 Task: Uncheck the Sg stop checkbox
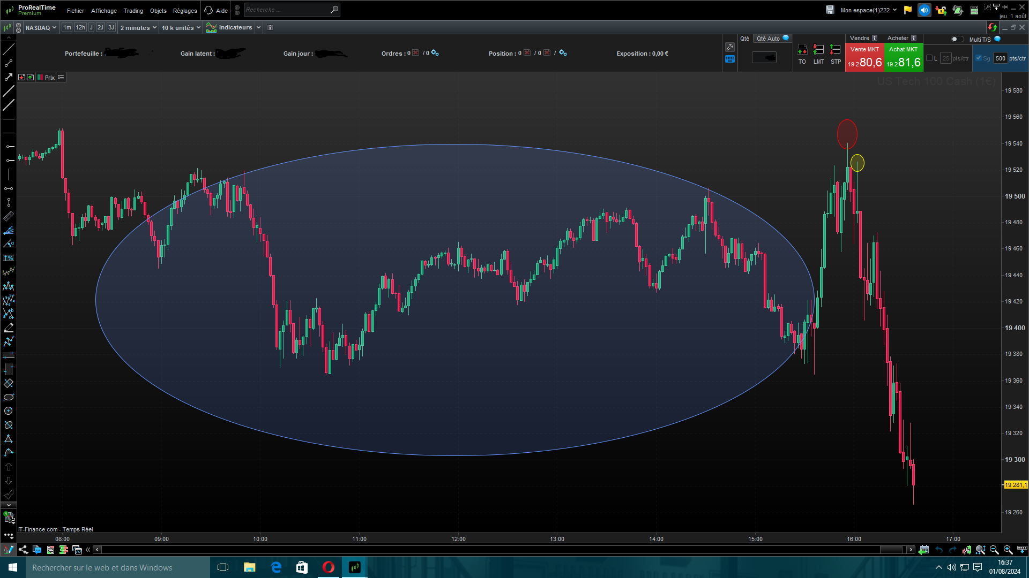point(979,58)
